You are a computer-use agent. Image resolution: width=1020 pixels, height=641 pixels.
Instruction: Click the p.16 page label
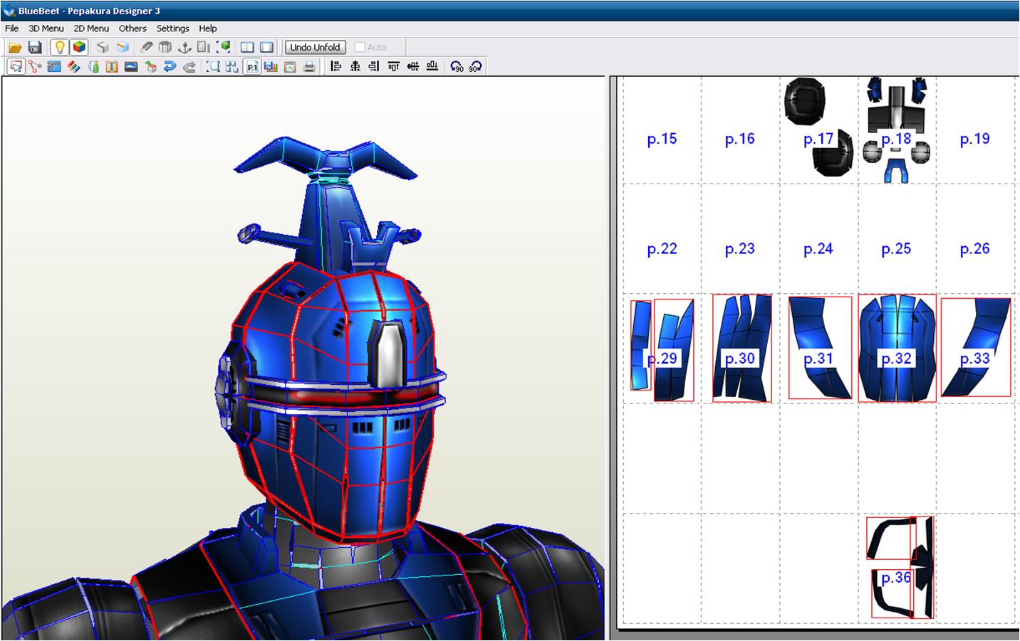coord(739,139)
